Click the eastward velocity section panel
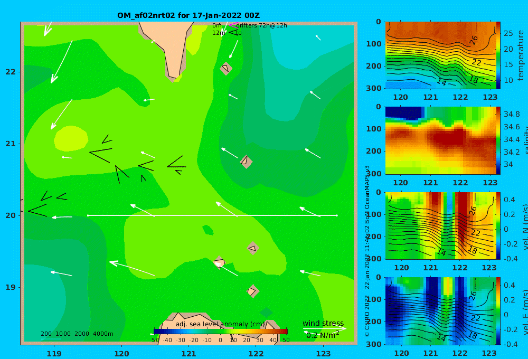 coord(440,311)
